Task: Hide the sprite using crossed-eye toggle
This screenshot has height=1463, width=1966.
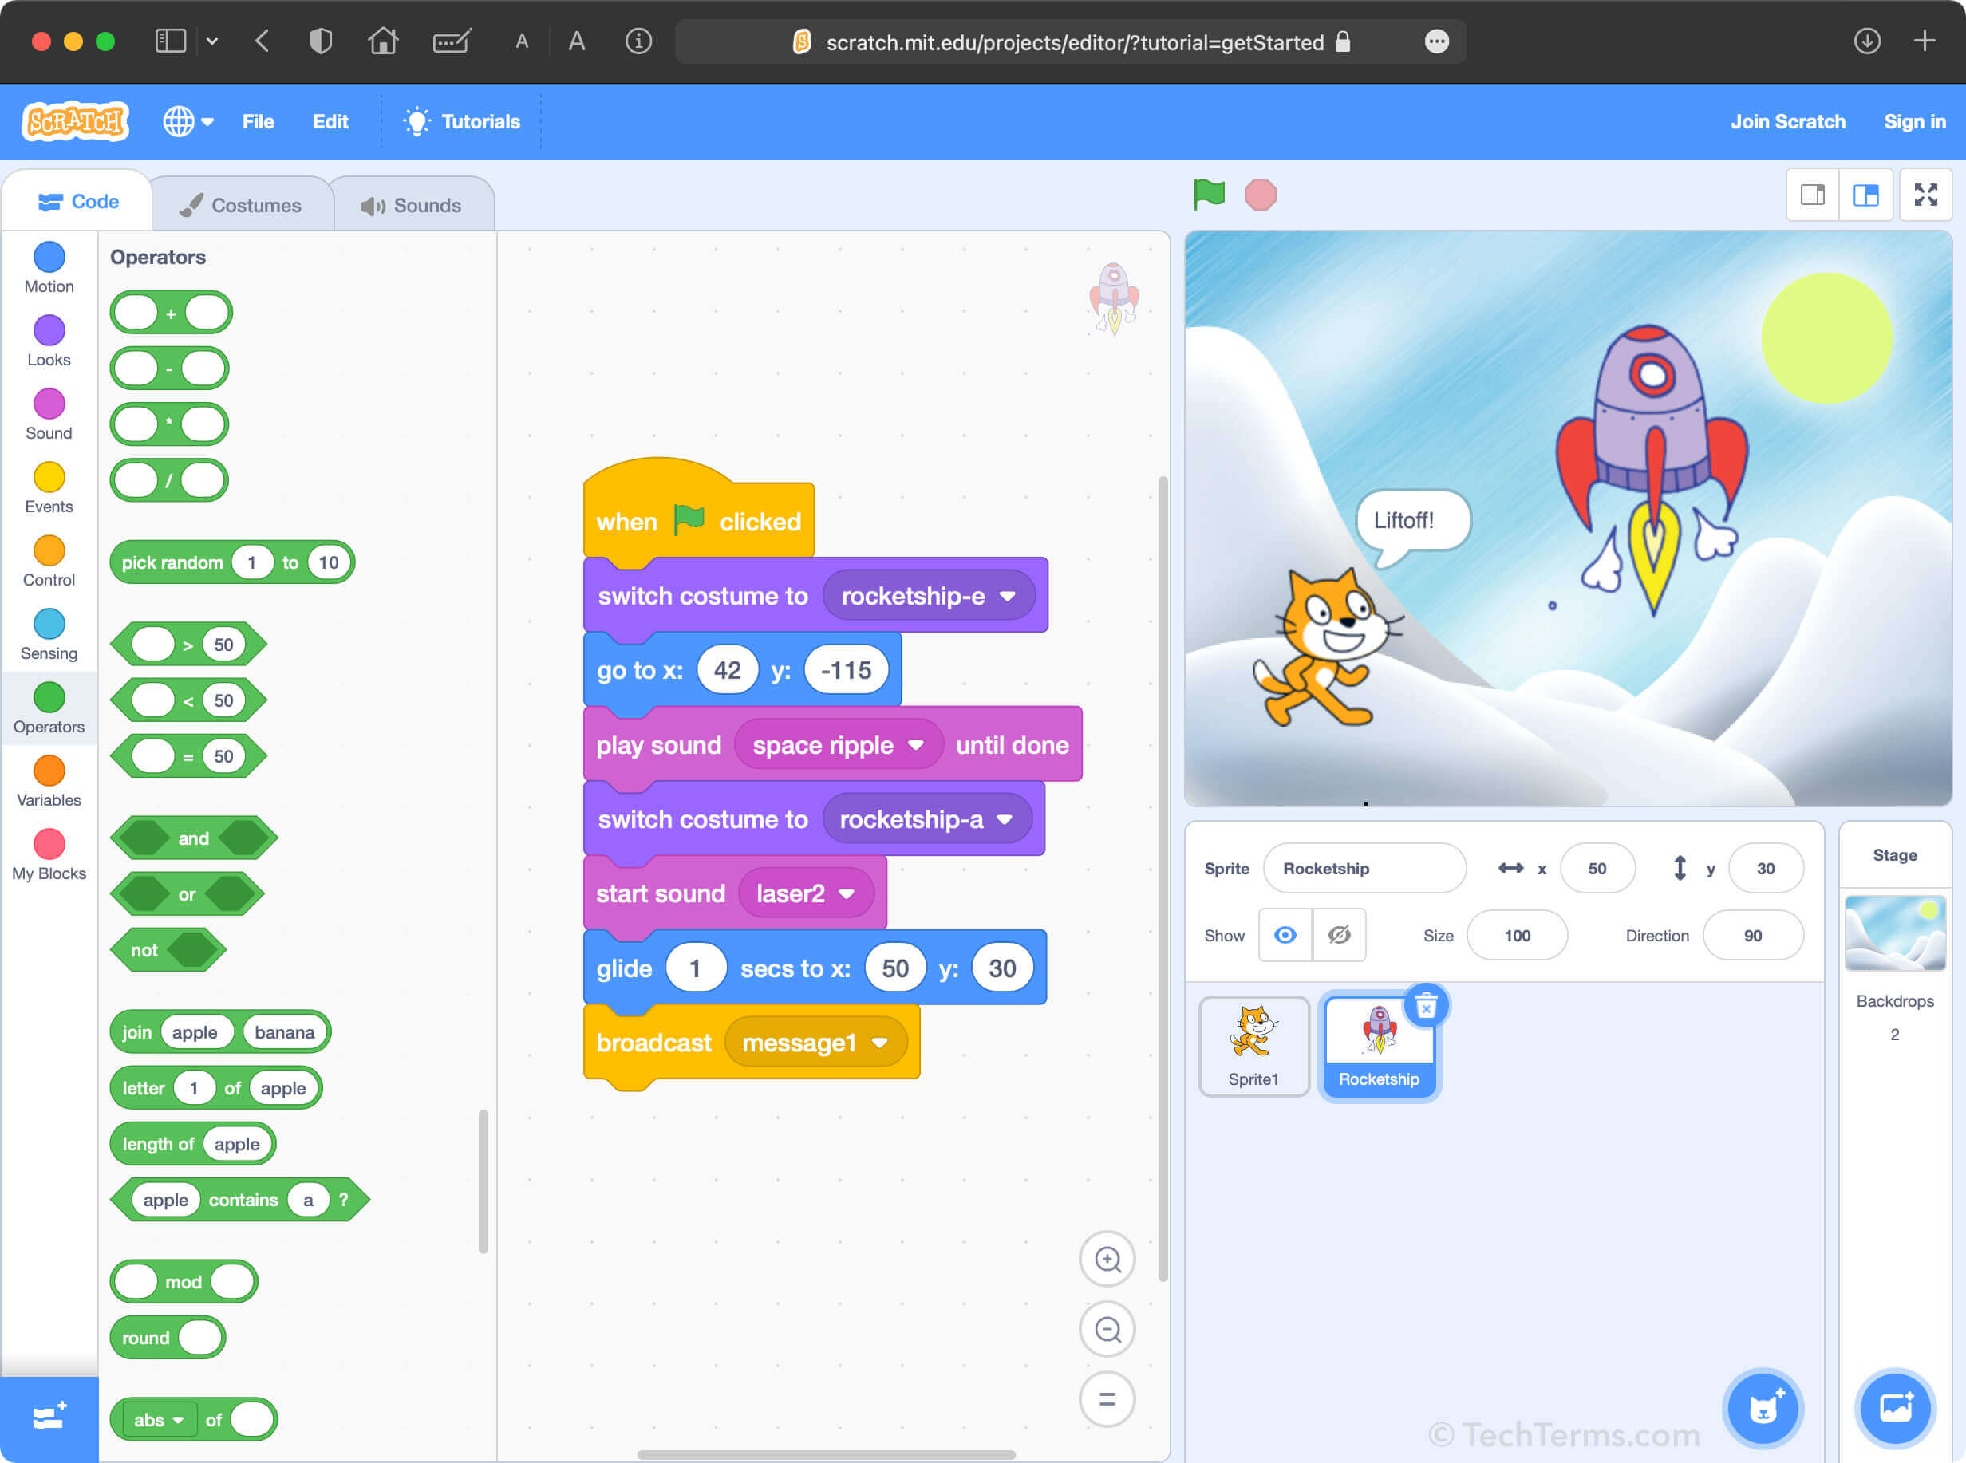Action: (x=1339, y=935)
